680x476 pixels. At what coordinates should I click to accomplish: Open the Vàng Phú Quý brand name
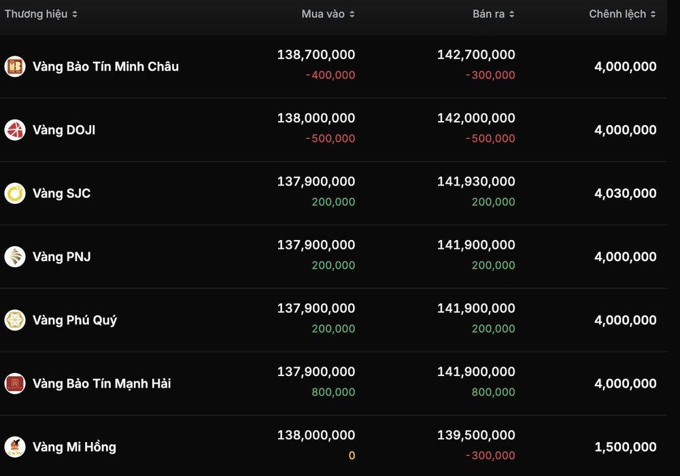[75, 320]
